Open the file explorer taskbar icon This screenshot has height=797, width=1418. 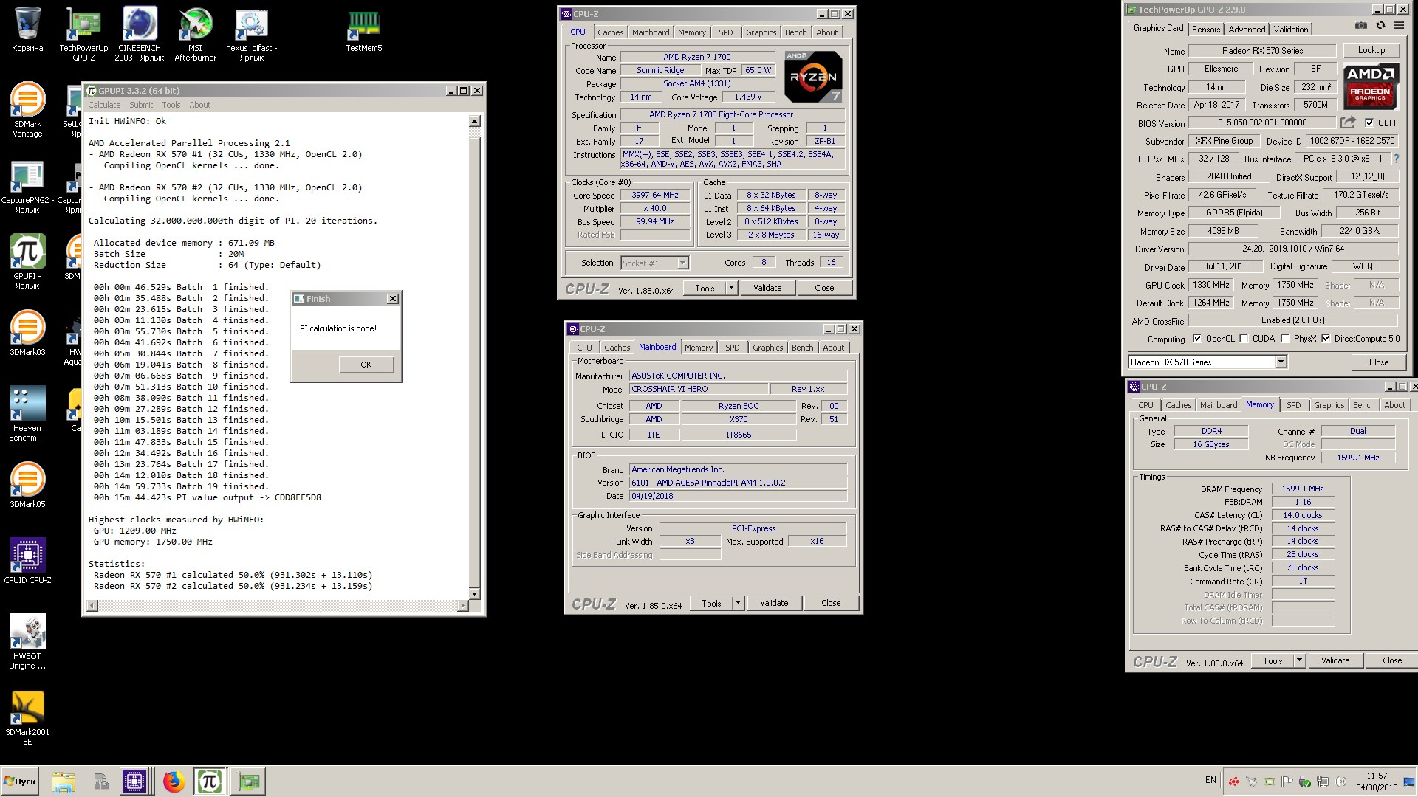coord(64,781)
